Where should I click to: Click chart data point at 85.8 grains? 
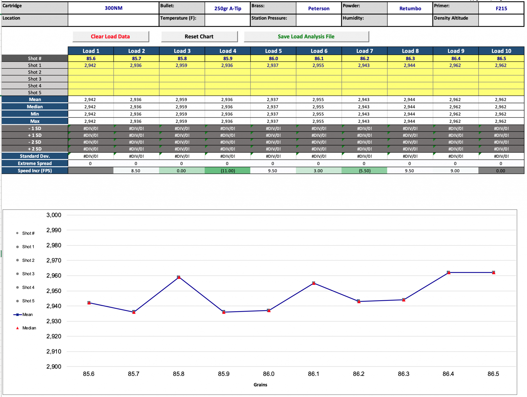point(179,277)
